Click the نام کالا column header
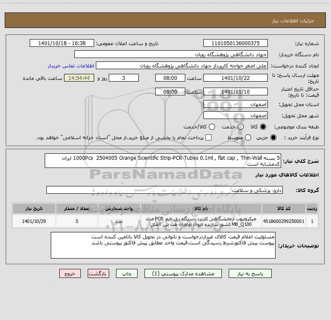 coord(201,208)
